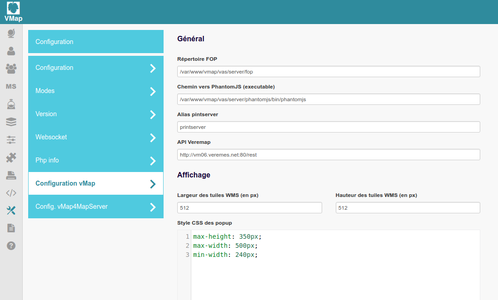Open the user groups sidebar icon
Screen dimensions: 498x300
click(x=11, y=69)
